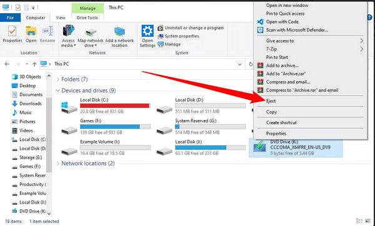375x226 pixels.
Task: Click the Back navigation arrow
Action: (7, 64)
